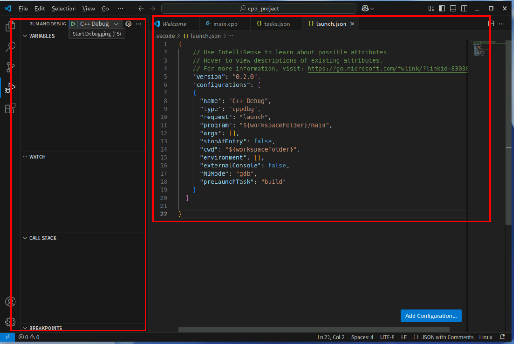
Task: Change end of line sequence LF
Action: tap(404, 337)
